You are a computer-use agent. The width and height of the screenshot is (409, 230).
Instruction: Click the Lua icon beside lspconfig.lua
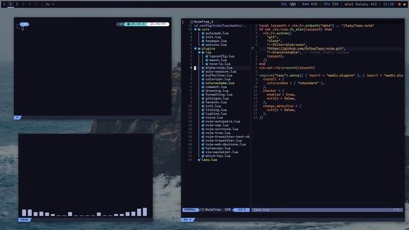pos(207,56)
